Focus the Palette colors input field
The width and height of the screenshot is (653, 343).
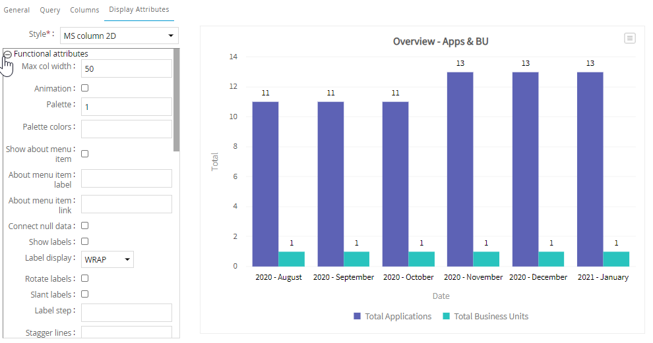[x=126, y=129]
